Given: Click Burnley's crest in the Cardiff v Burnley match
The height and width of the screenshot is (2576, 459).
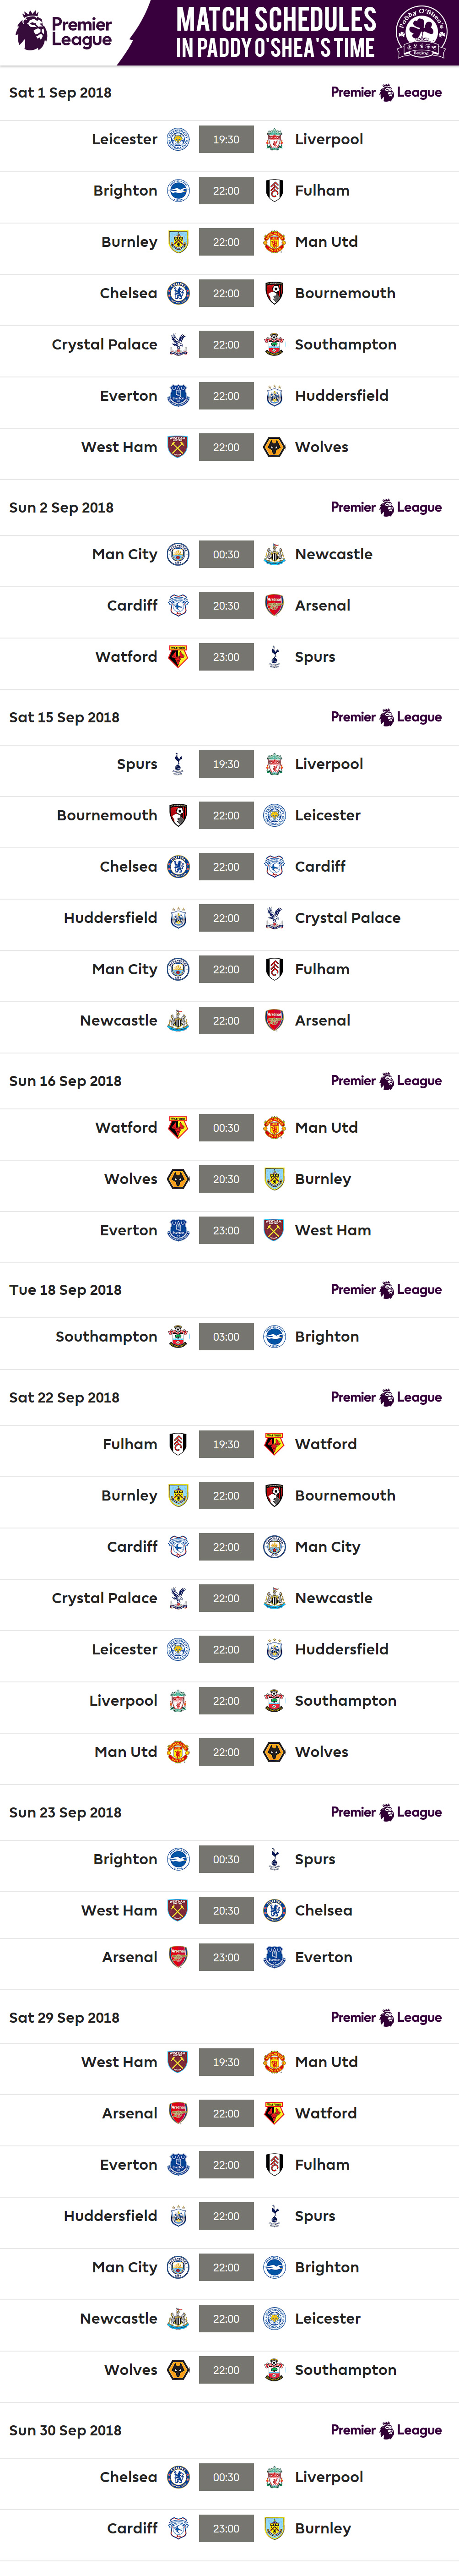Looking at the screenshot, I should coord(274,2528).
